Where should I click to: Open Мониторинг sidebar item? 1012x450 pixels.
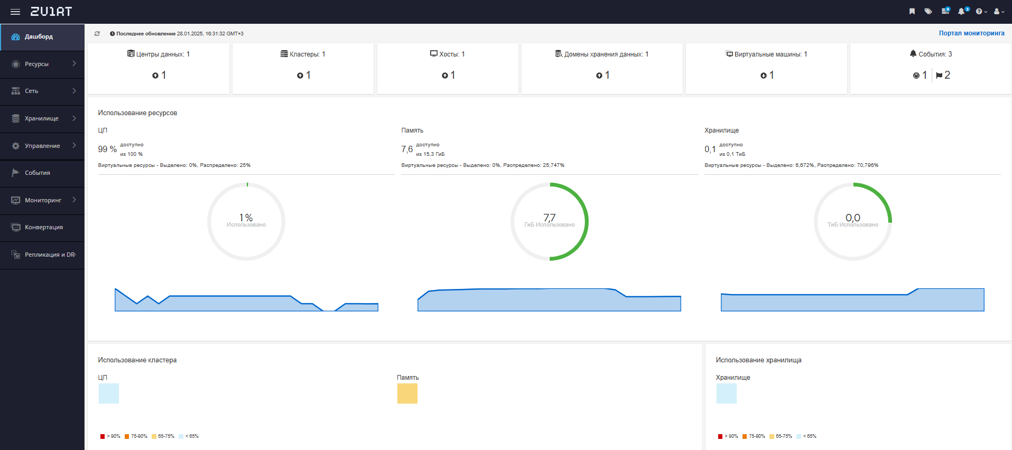pyautogui.click(x=42, y=200)
